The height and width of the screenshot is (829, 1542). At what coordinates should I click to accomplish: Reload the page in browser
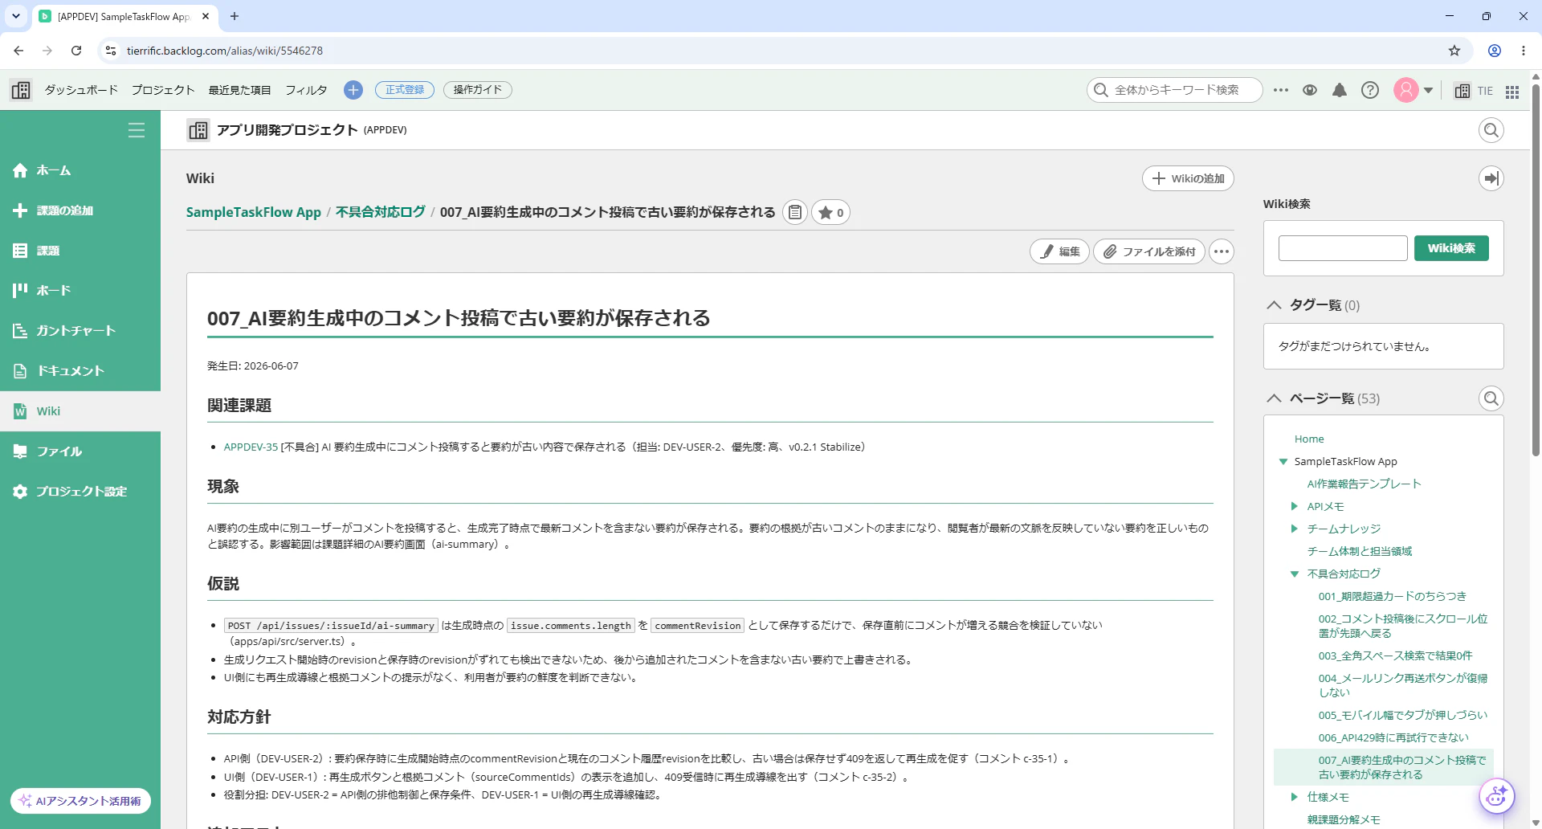click(x=76, y=51)
